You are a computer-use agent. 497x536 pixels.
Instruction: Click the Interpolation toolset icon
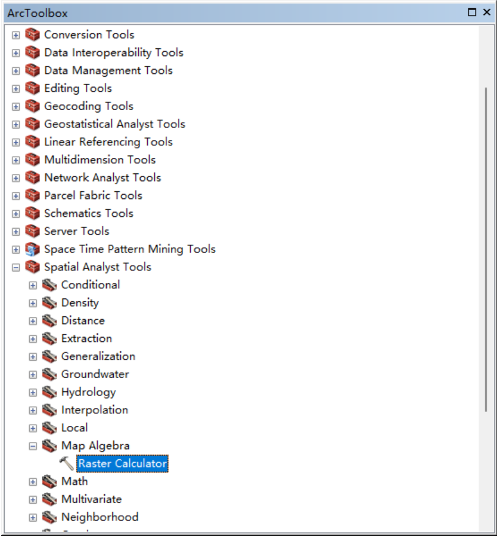tap(49, 410)
